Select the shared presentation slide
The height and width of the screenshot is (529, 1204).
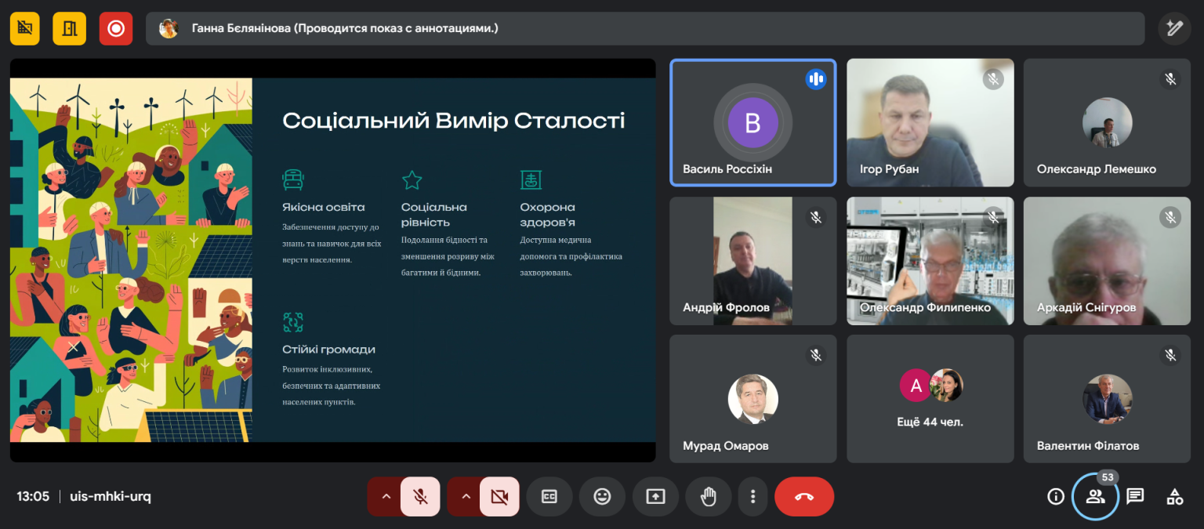pos(332,260)
